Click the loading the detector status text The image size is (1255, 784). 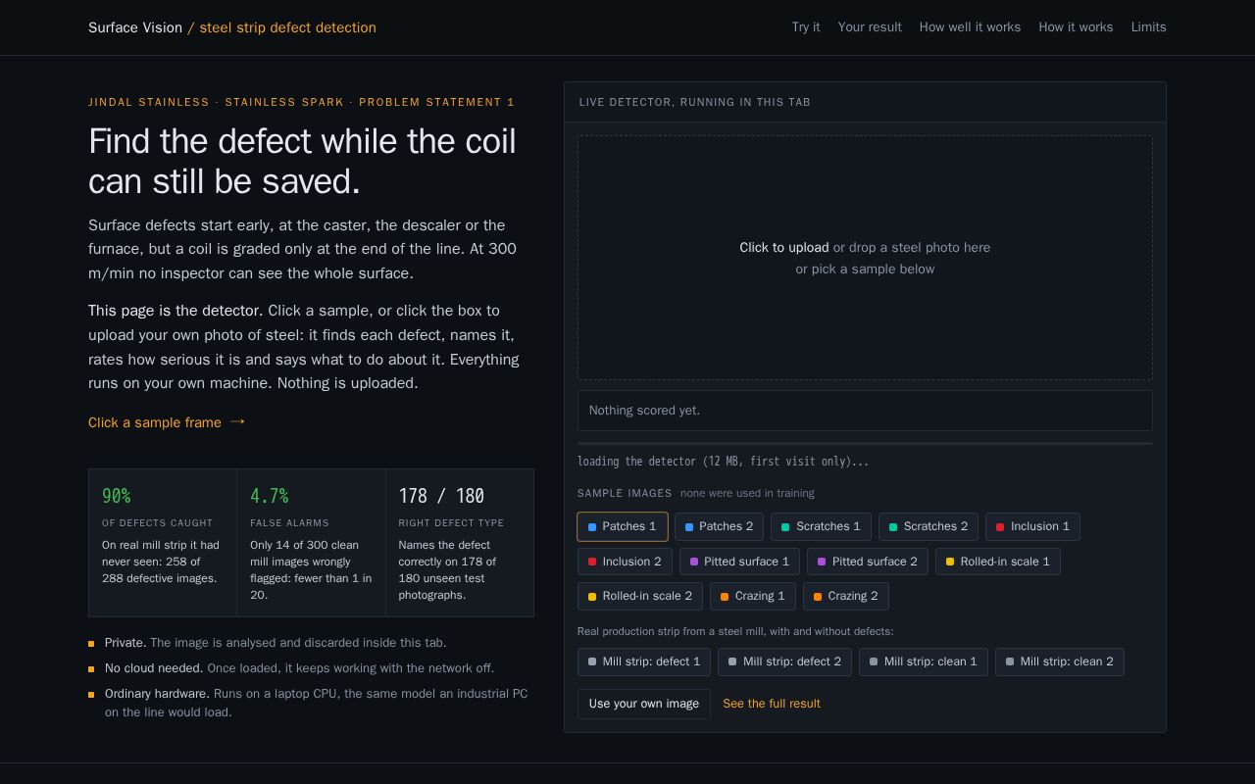pyautogui.click(x=723, y=462)
